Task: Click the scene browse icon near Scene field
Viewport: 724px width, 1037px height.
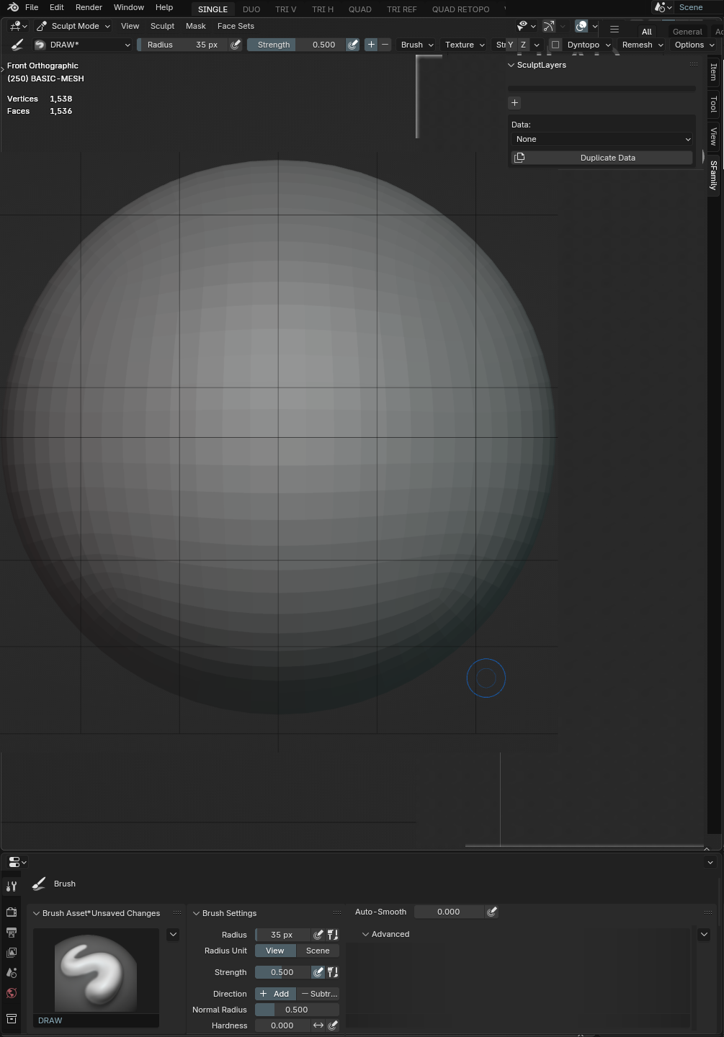Action: [662, 7]
